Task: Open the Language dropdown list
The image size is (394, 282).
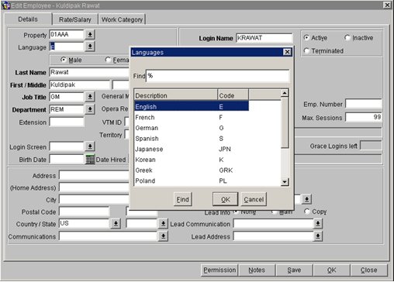Action: 90,46
